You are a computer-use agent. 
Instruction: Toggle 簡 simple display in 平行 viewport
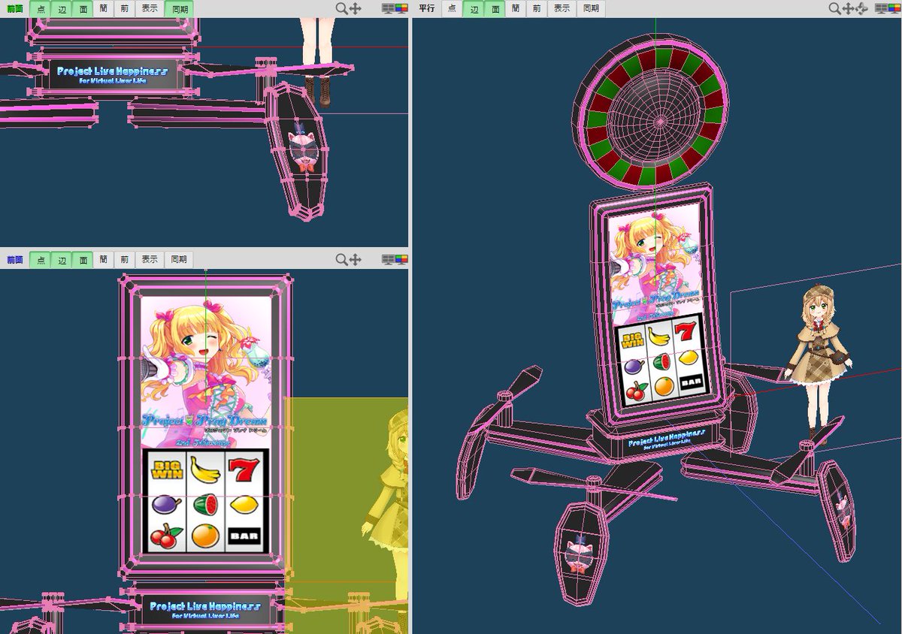tap(515, 9)
